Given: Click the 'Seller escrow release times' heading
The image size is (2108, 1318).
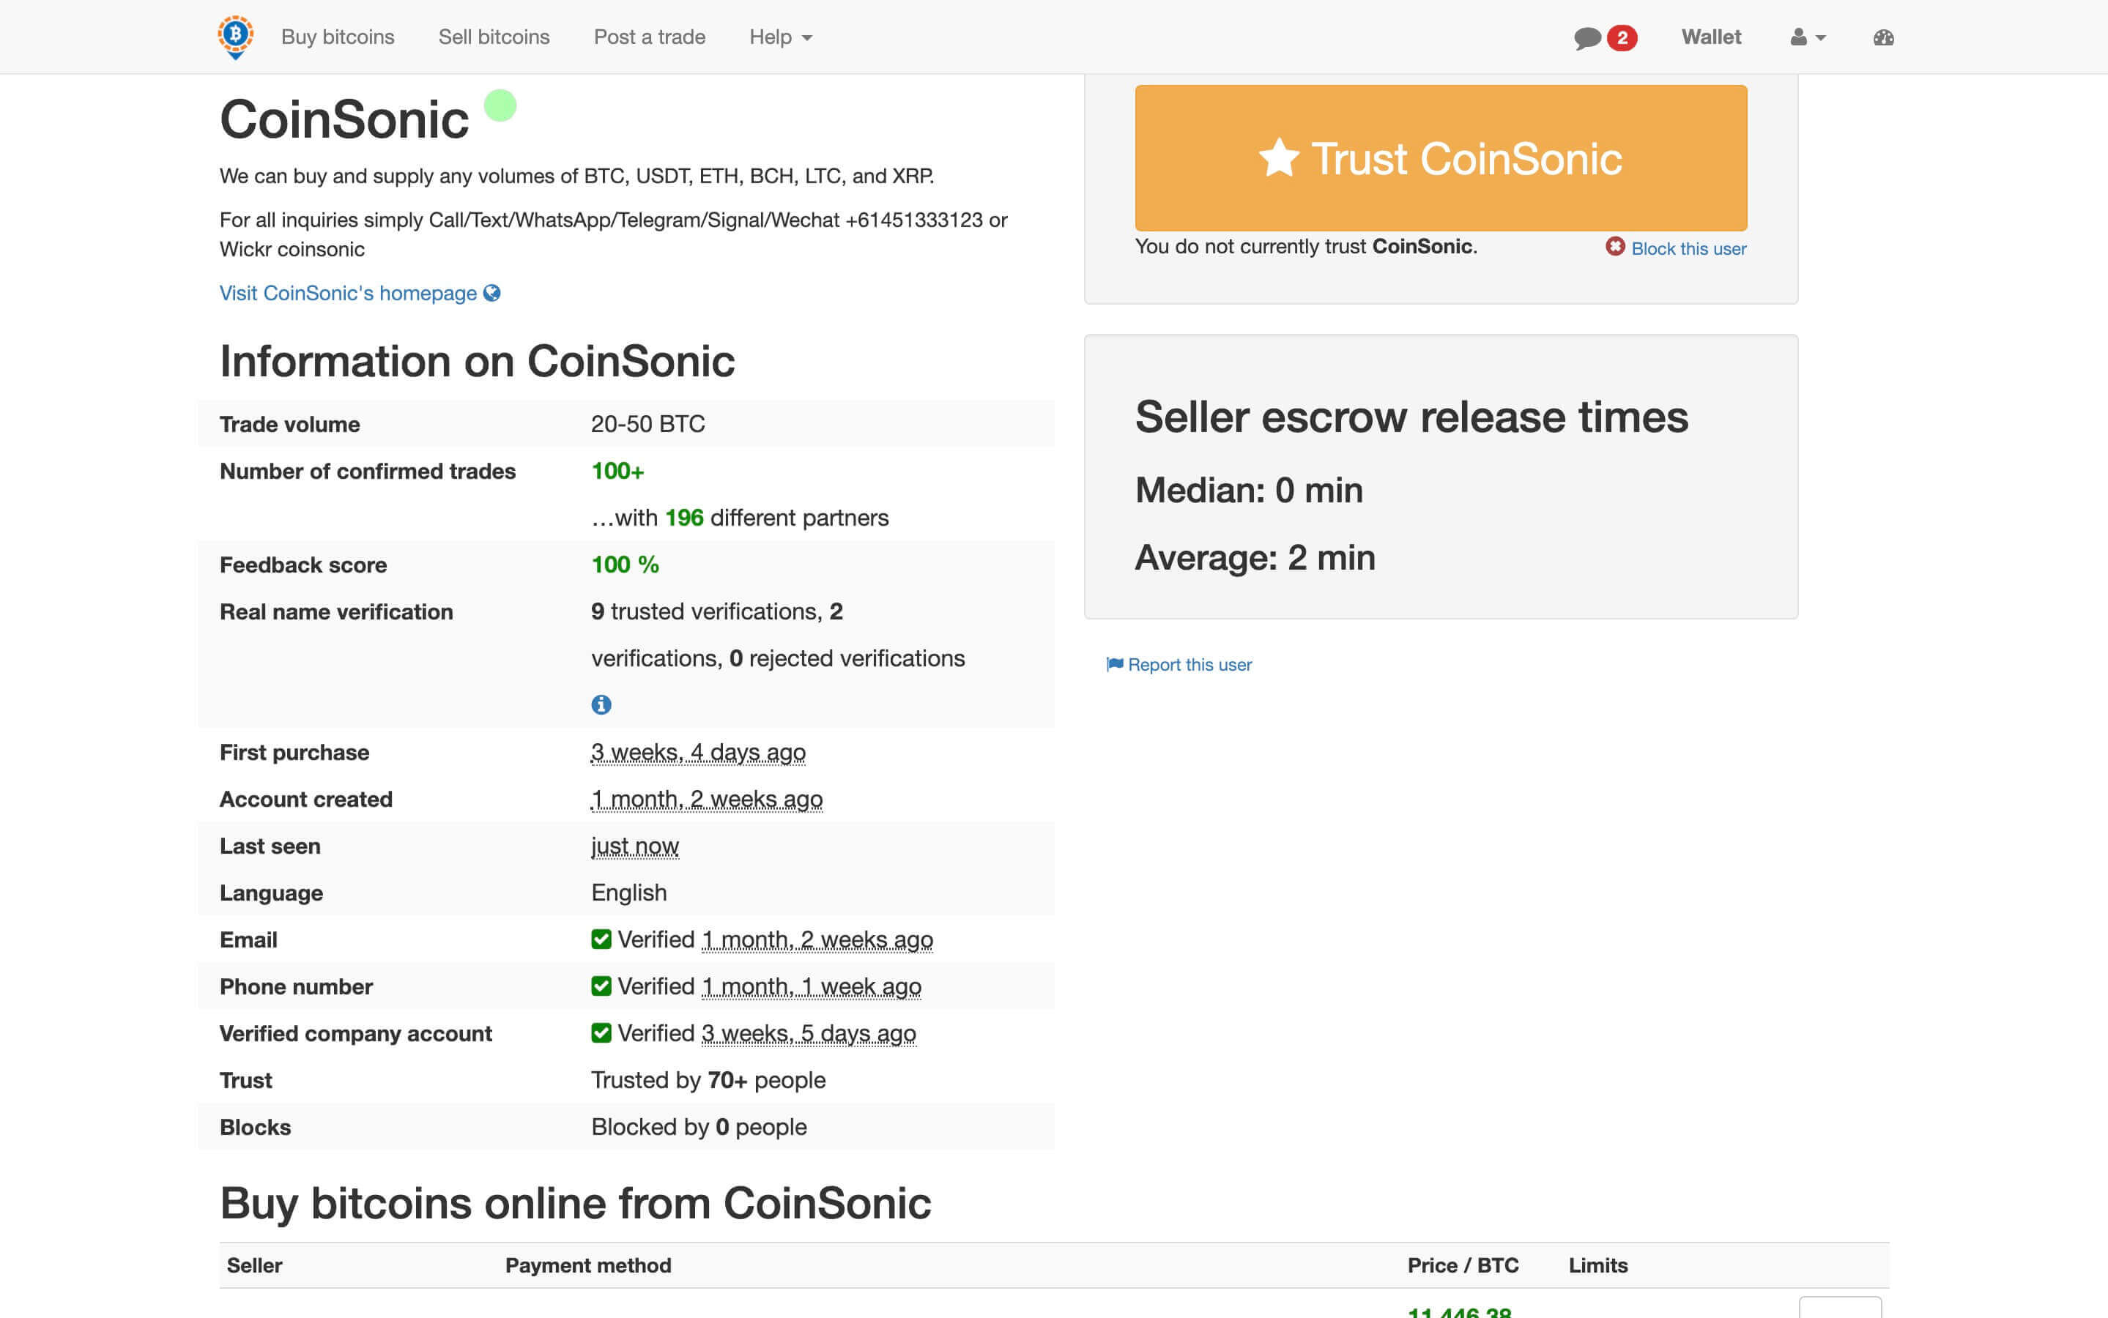Looking at the screenshot, I should click(1411, 417).
